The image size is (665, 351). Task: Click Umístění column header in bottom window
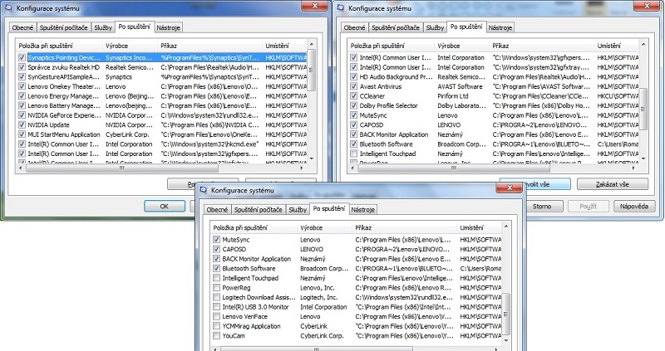tap(480, 228)
